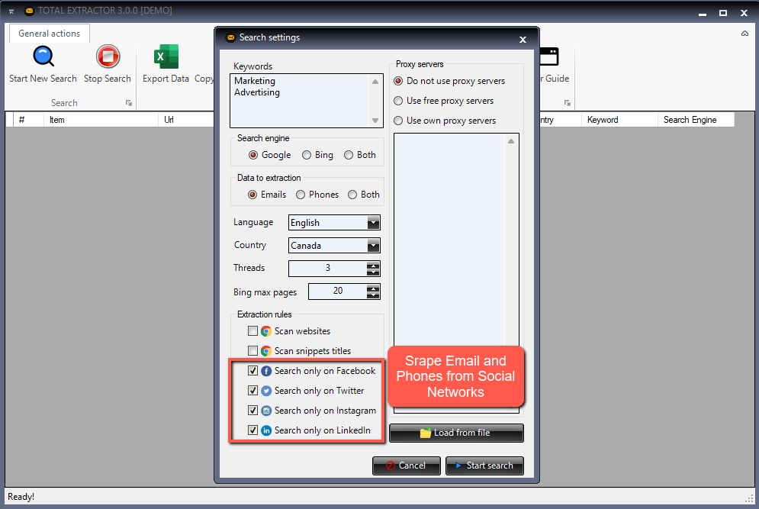Viewport: 759px width, 509px height.
Task: Click the Cancel button
Action: 407,466
